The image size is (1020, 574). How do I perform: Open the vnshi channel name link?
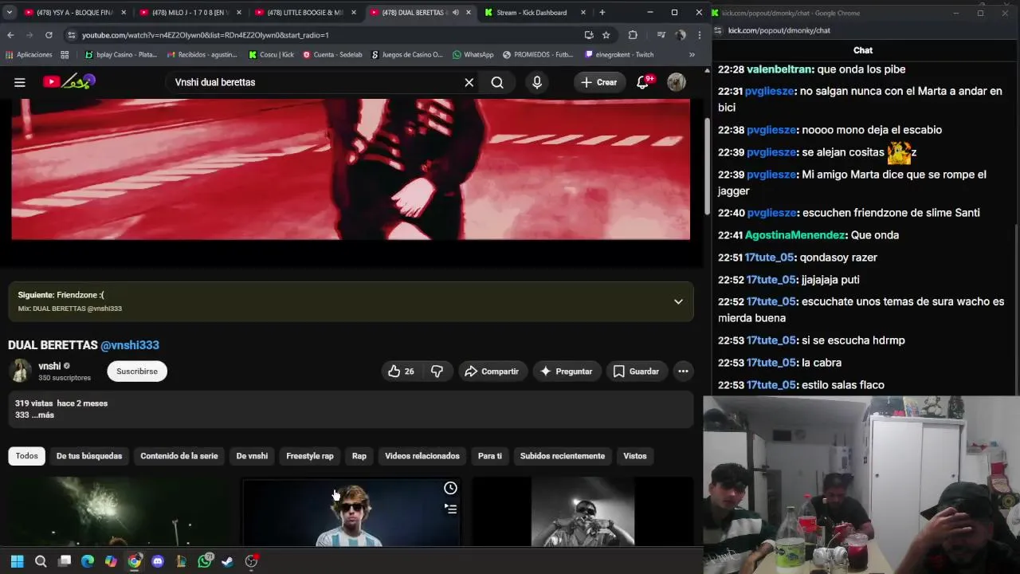click(x=49, y=366)
